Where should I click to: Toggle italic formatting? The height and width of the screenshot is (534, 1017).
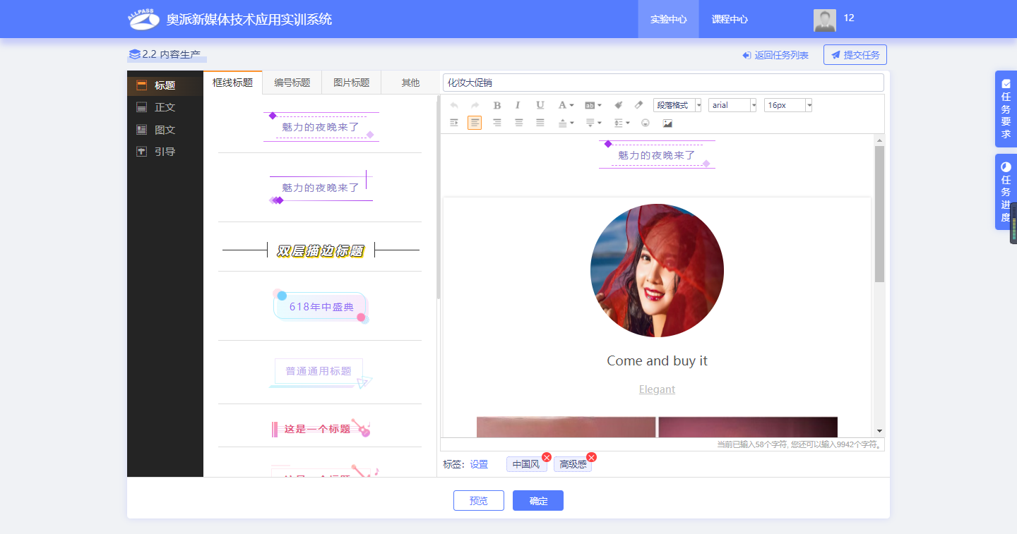point(518,105)
